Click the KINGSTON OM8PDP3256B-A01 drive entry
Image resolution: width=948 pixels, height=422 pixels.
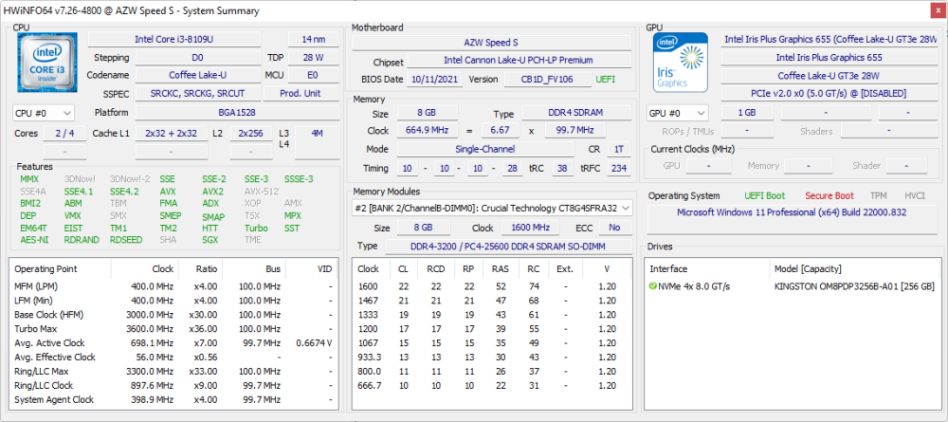[x=855, y=286]
